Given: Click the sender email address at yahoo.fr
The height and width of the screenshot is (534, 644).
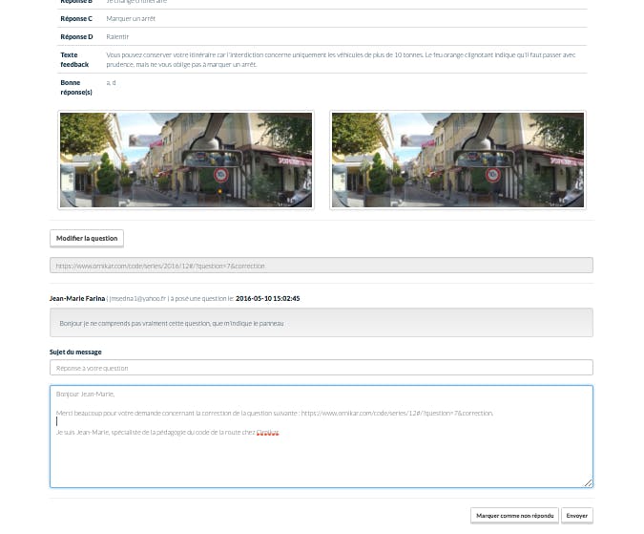Looking at the screenshot, I should 137,298.
